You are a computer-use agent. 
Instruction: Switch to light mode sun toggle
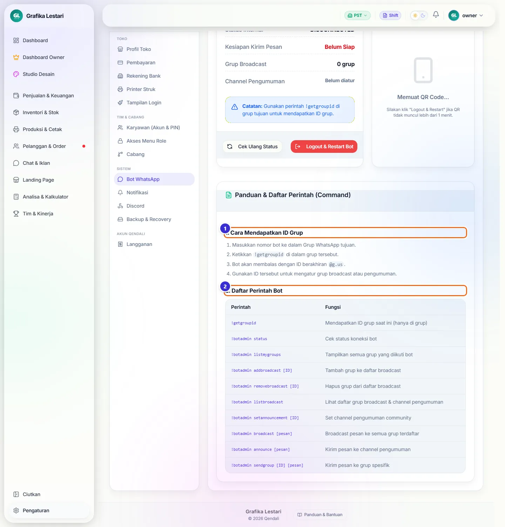tap(415, 15)
